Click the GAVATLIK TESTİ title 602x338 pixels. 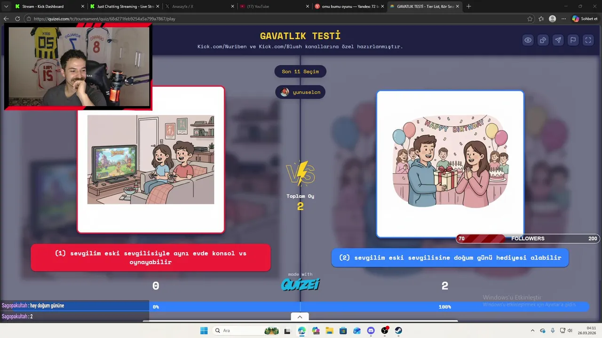[300, 36]
